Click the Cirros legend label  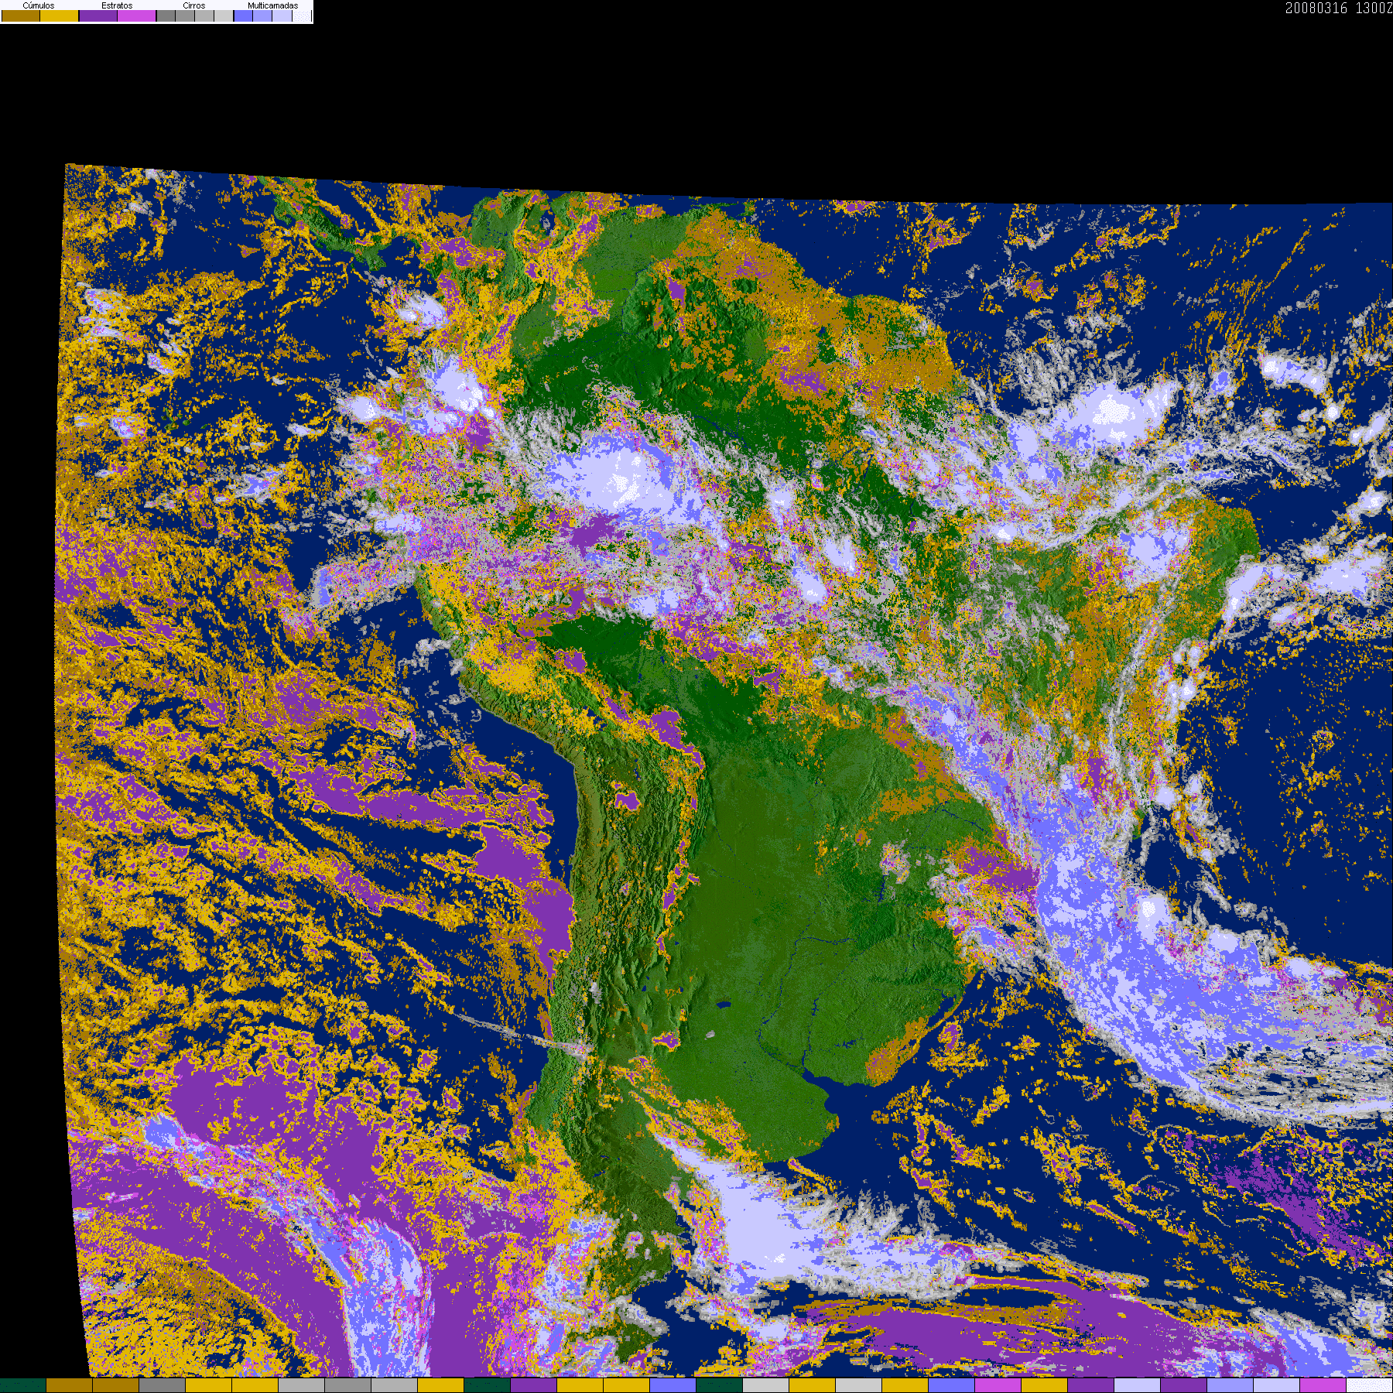click(194, 5)
